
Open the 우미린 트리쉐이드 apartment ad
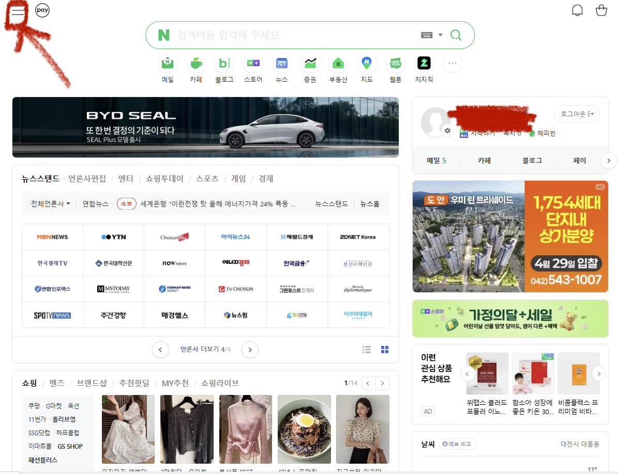[x=510, y=236]
